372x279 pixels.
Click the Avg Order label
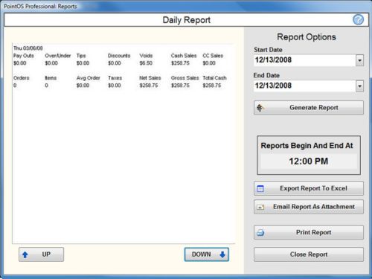(88, 78)
